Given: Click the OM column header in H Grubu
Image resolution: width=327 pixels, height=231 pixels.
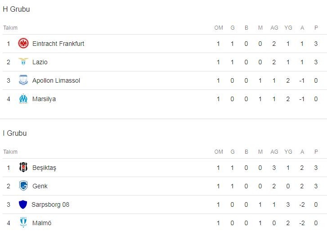Looking at the screenshot, I should pos(219,28).
